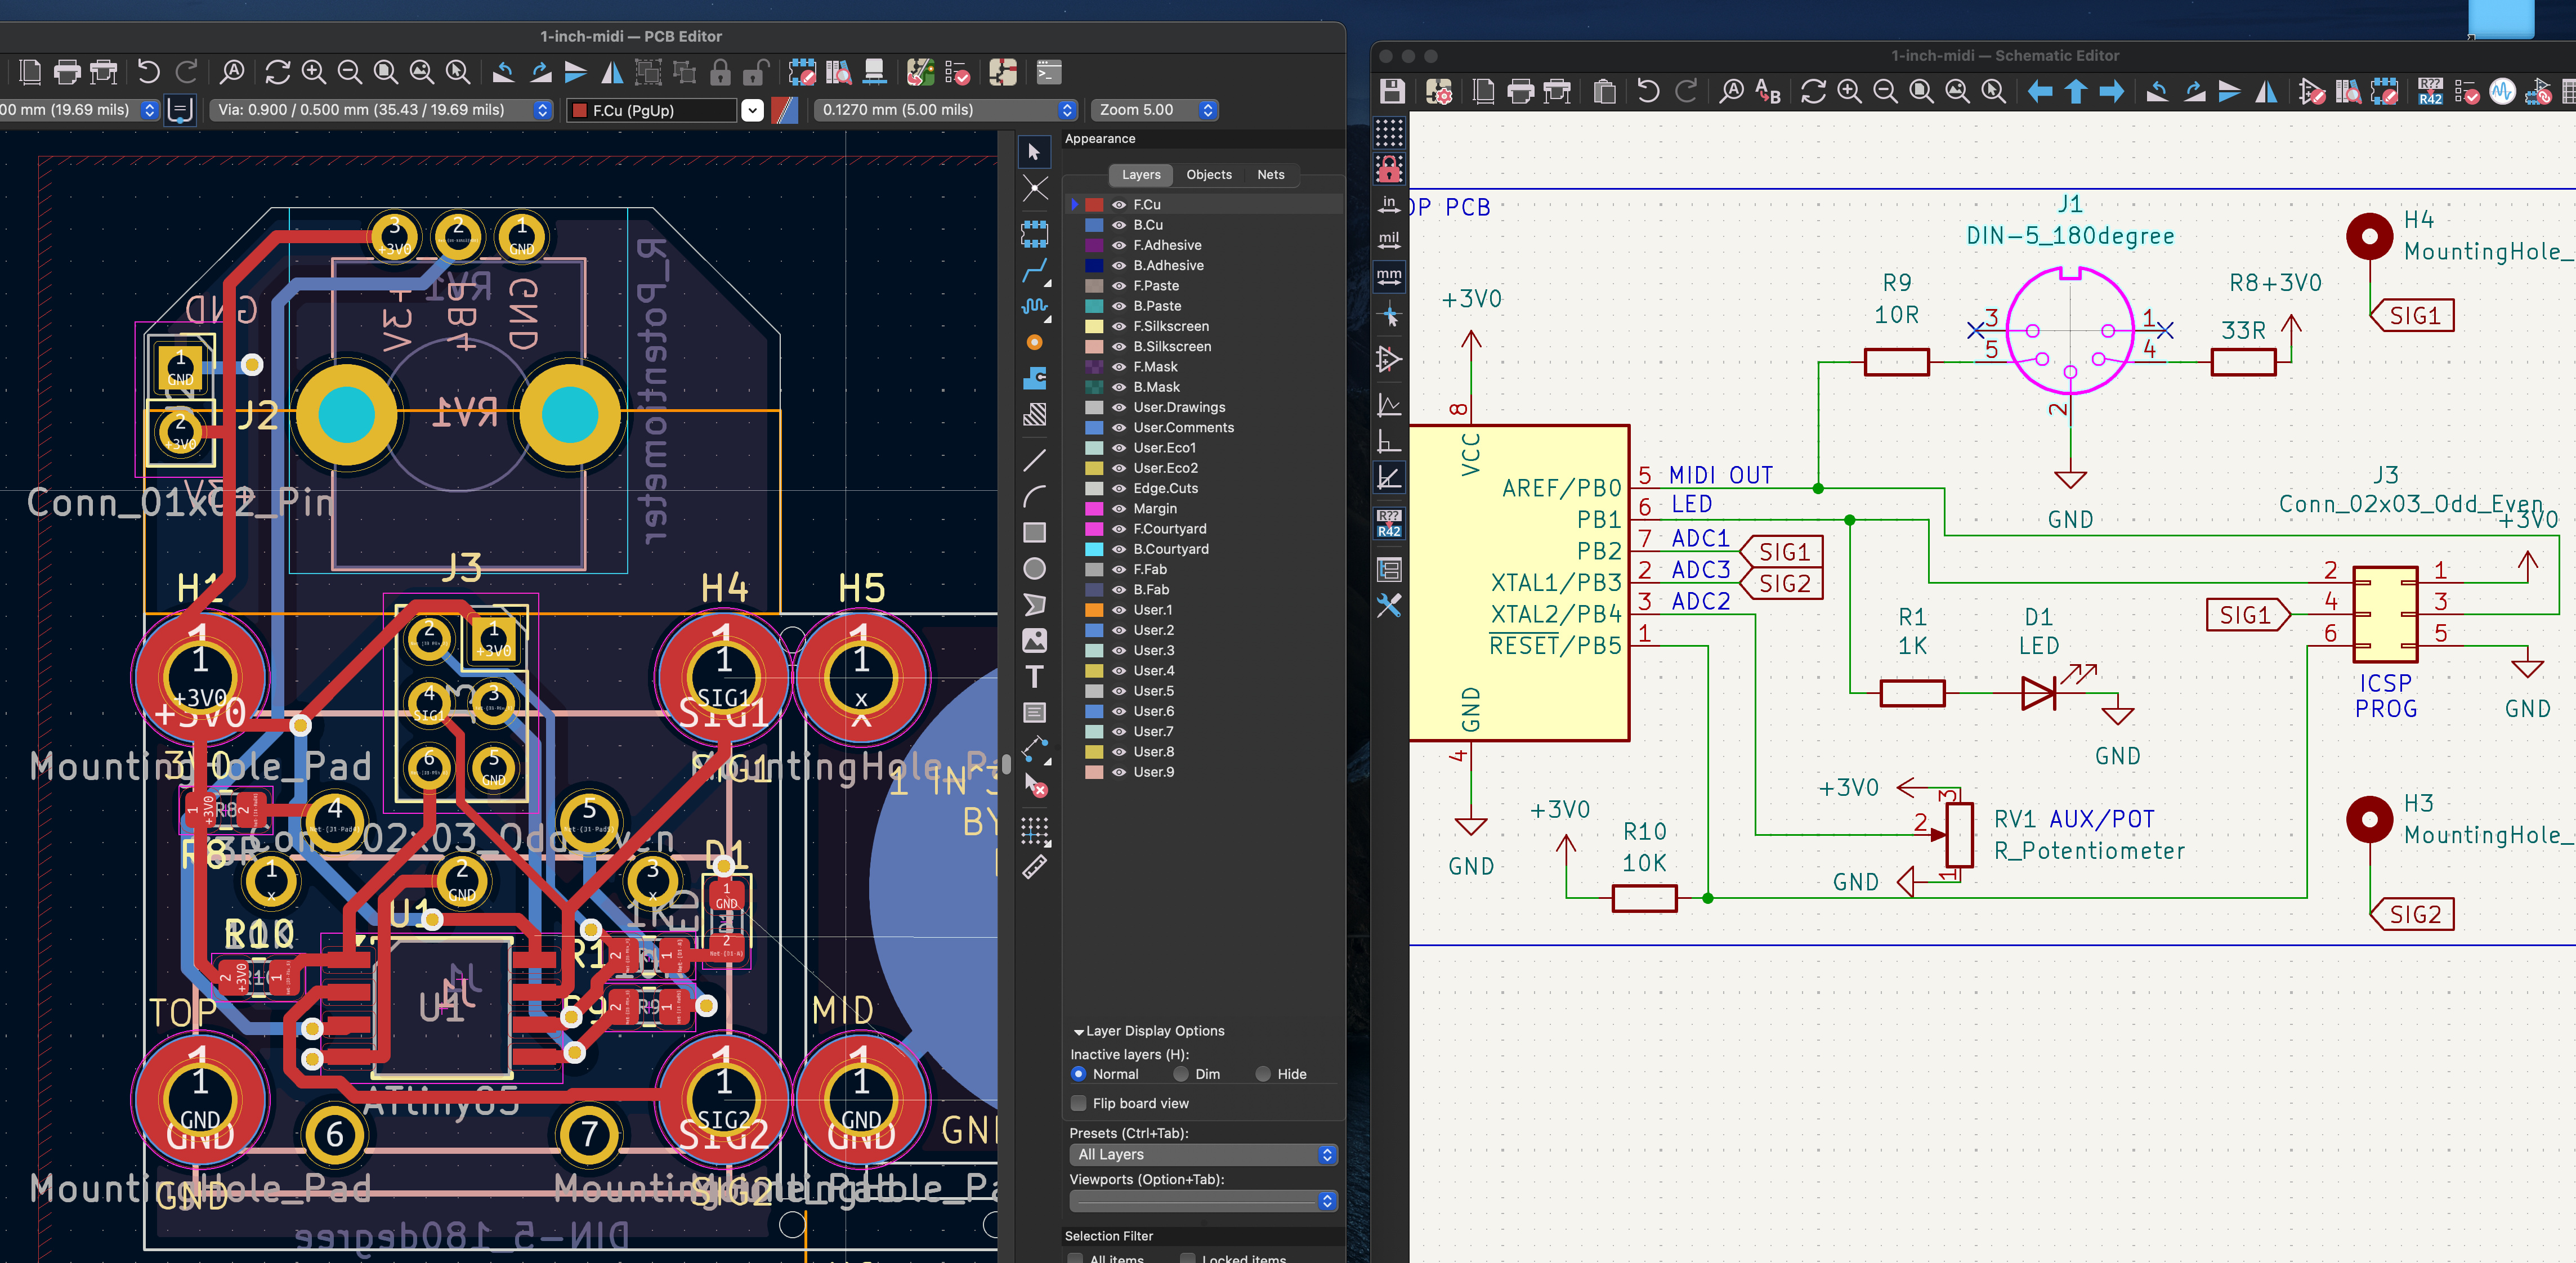Open the via size dropdown
The image size is (2576, 1263).
click(x=381, y=110)
